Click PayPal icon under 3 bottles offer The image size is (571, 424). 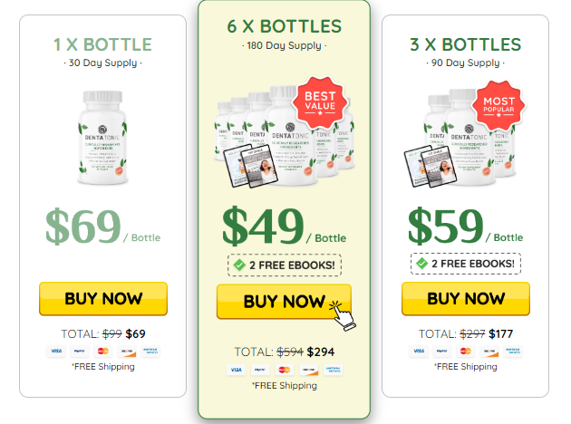(x=442, y=352)
